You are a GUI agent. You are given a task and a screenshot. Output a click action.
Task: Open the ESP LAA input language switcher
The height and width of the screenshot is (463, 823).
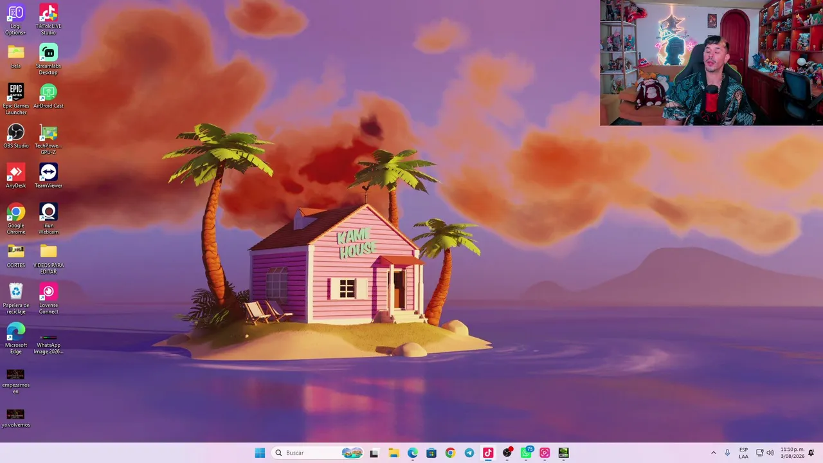[743, 453]
